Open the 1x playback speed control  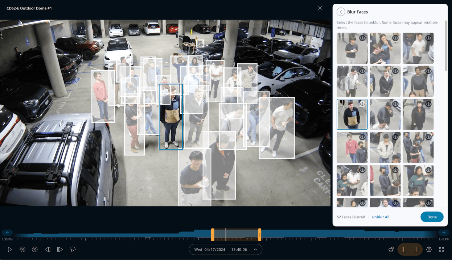[73, 249]
